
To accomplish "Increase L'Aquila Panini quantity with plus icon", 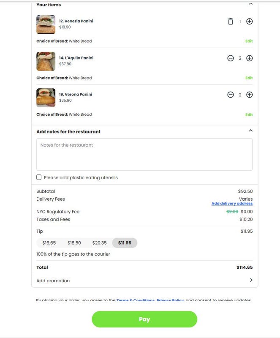I will [x=250, y=58].
